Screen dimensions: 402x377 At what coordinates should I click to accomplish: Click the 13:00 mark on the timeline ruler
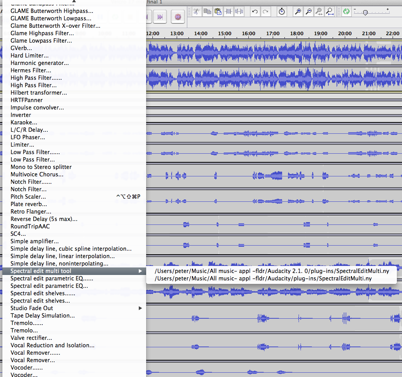pyautogui.click(x=177, y=34)
